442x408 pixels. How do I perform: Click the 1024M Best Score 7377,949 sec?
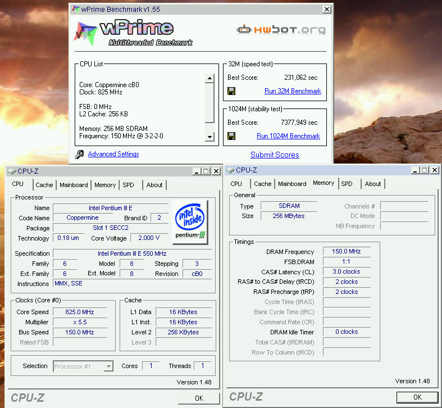coord(299,123)
